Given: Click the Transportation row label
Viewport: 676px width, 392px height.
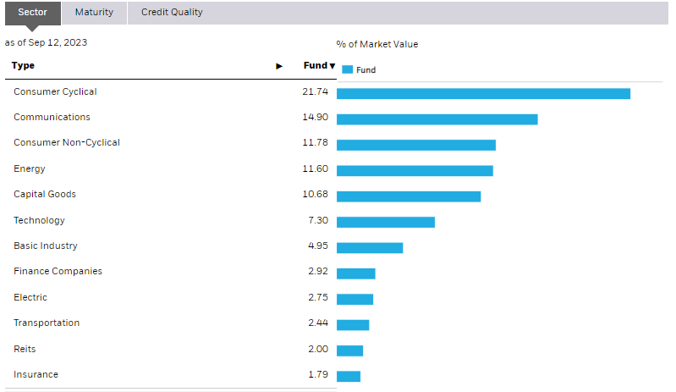Looking at the screenshot, I should (47, 323).
